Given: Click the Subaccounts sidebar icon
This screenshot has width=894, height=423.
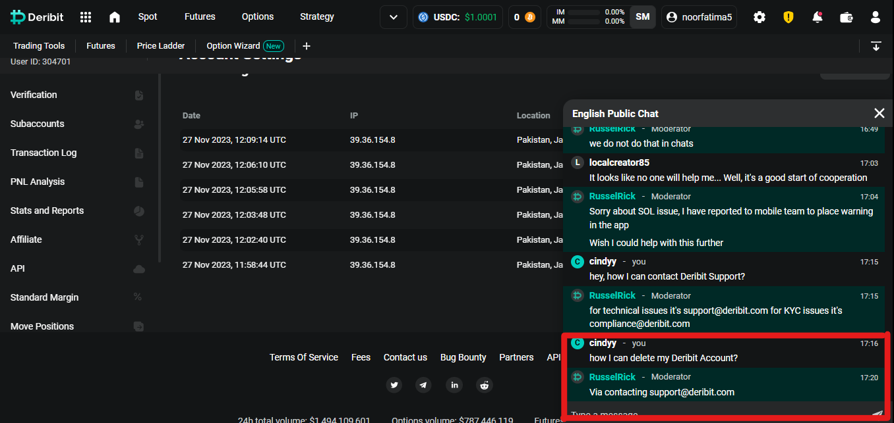Looking at the screenshot, I should [139, 124].
